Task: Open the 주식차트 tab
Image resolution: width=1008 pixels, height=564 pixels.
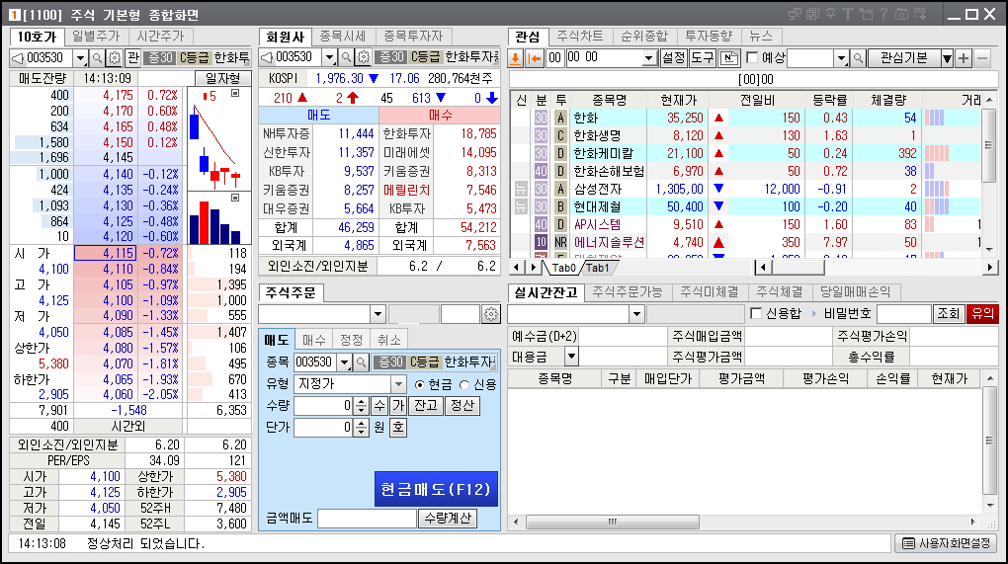Action: click(x=580, y=37)
